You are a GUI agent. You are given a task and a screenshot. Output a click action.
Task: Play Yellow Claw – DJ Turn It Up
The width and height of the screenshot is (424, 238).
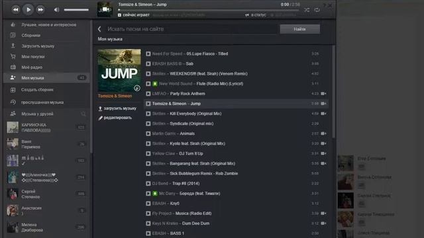click(148, 153)
